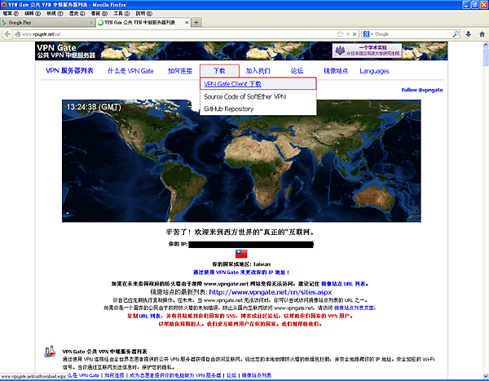The width and height of the screenshot is (489, 381).
Task: Go to the home page icon
Action: point(482,34)
